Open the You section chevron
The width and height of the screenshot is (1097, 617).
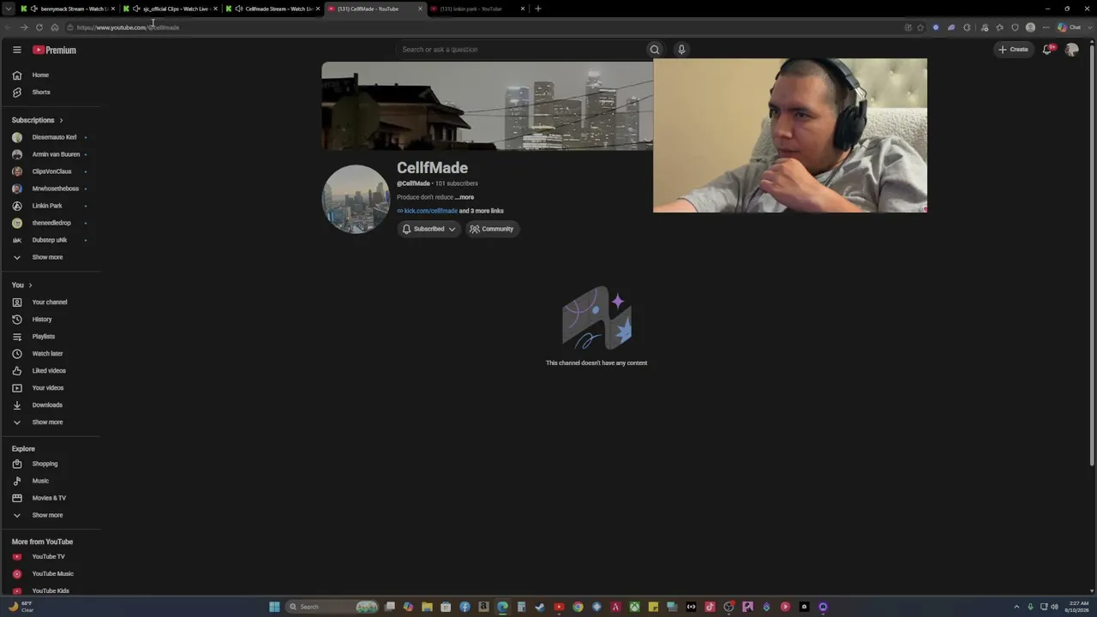click(30, 285)
